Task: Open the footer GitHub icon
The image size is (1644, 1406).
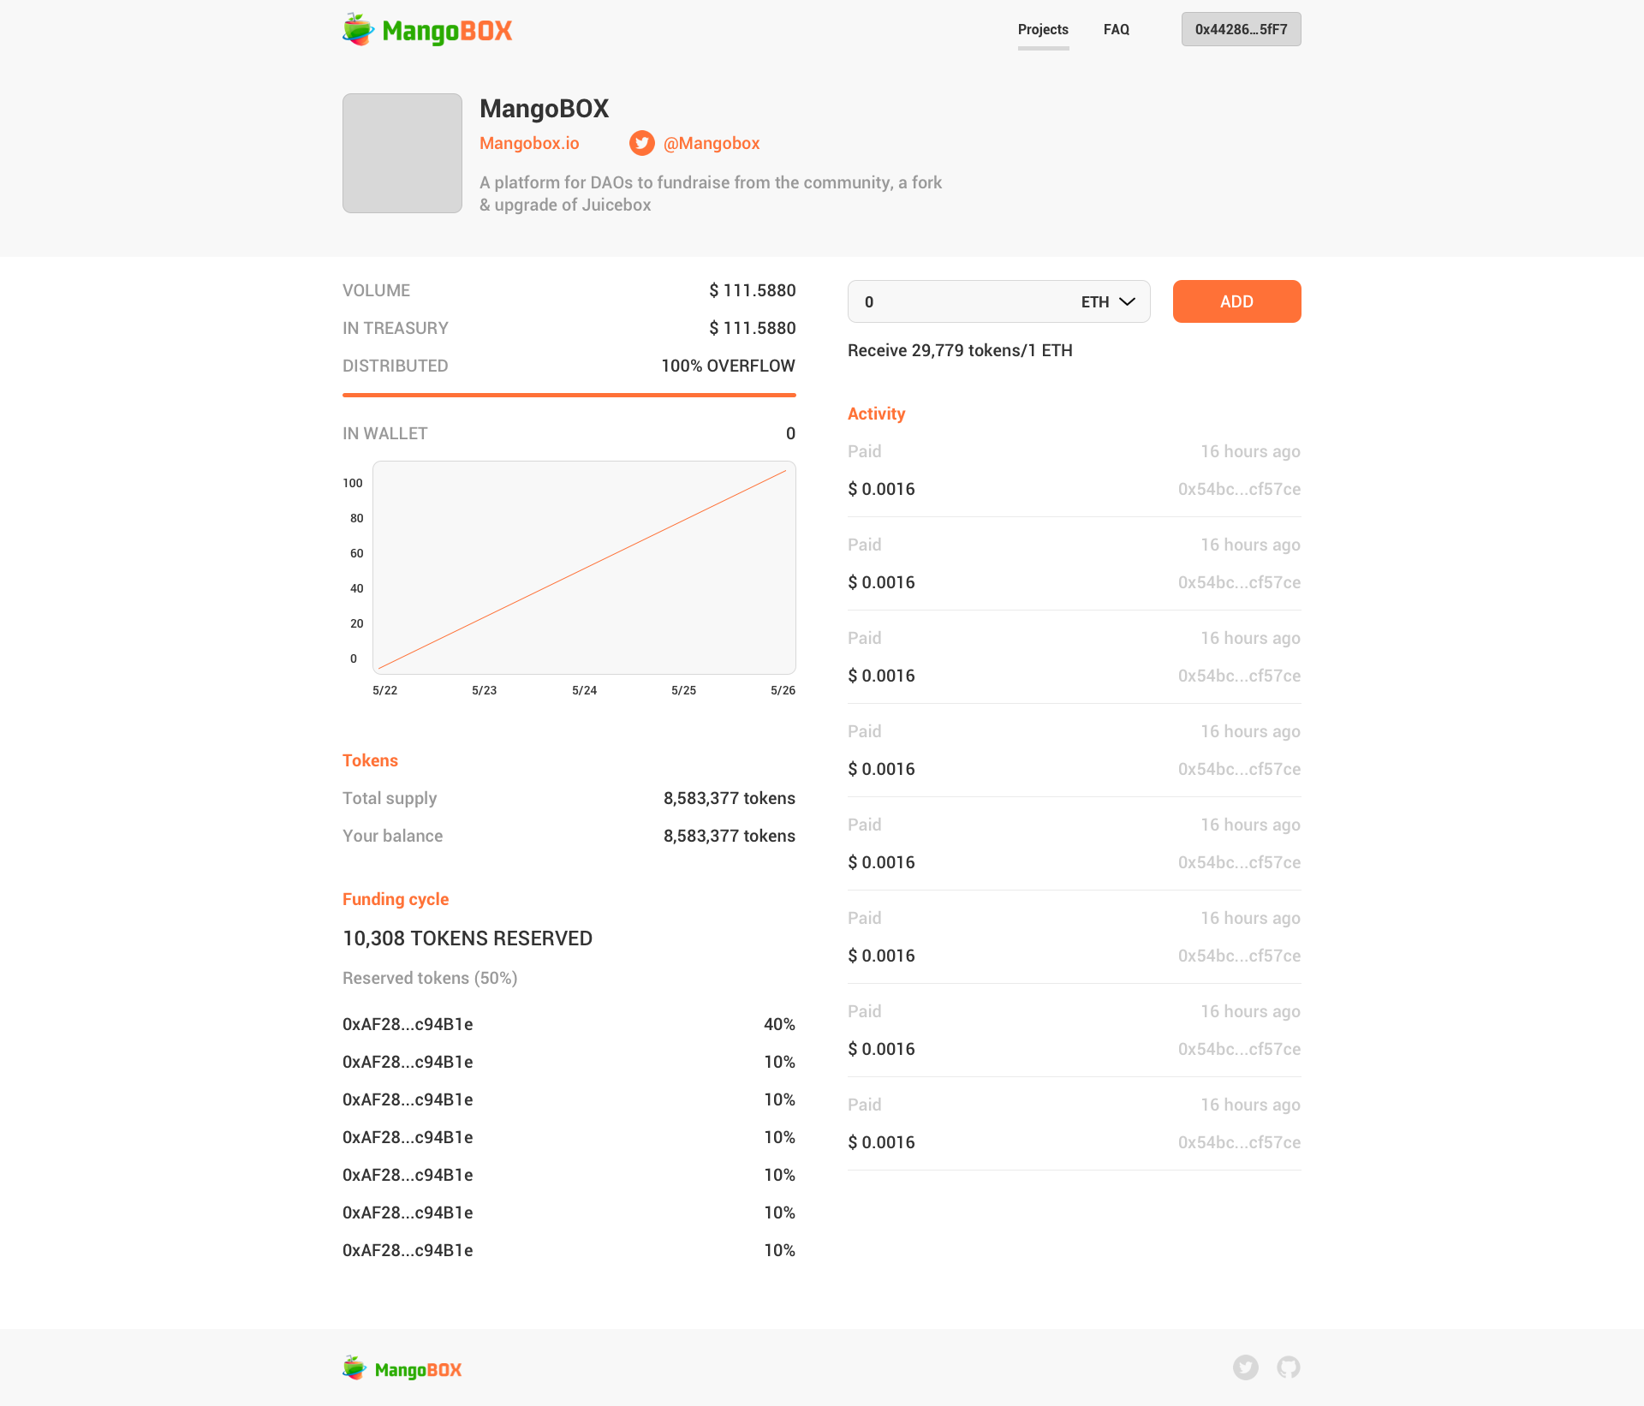Action: click(x=1288, y=1367)
